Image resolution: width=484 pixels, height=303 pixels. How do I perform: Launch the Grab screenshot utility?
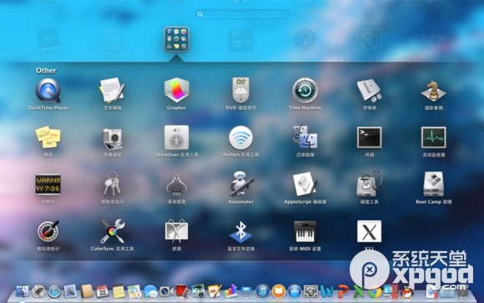click(x=176, y=231)
